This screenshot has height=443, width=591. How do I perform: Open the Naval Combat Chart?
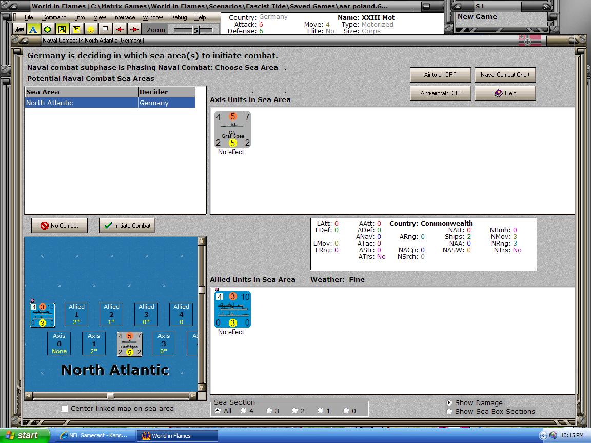pos(505,74)
